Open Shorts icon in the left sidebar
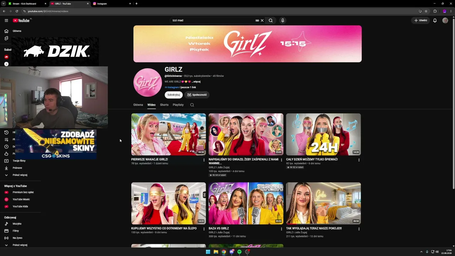This screenshot has width=455, height=256. (6, 38)
